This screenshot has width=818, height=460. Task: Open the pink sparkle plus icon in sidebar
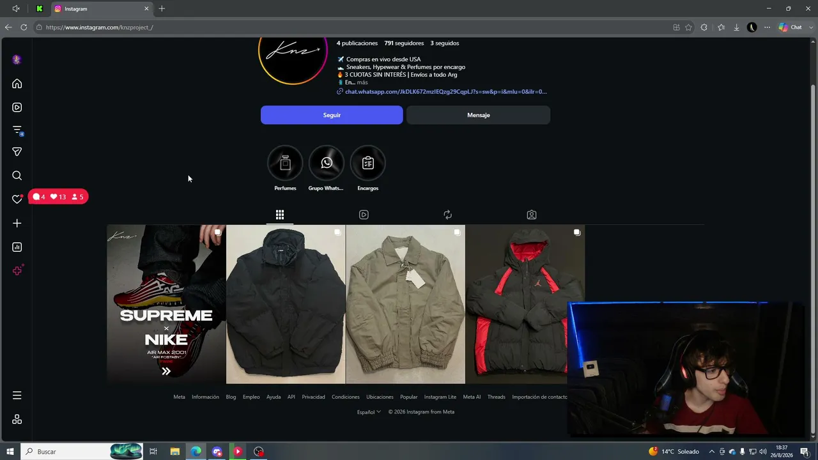click(18, 270)
